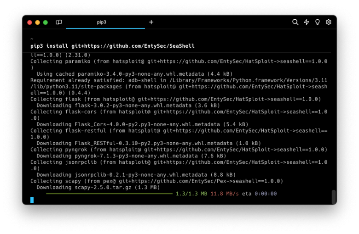The image size is (359, 234).
Task: Click 'Collecting flask (from hatsploit@' line
Action: point(176,99)
